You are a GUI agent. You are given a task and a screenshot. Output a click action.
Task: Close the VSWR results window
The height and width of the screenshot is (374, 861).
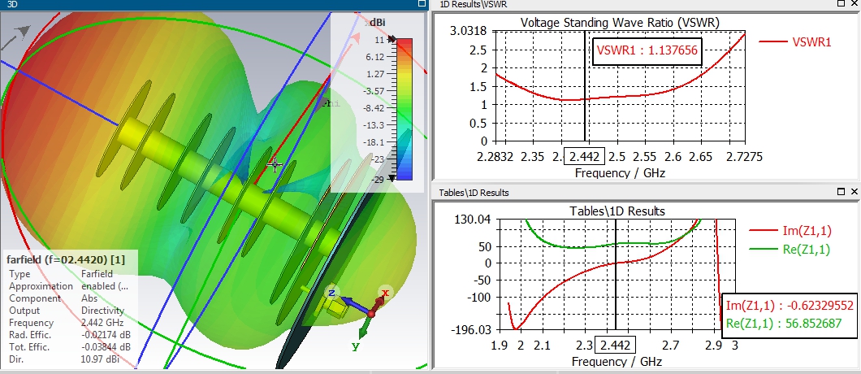855,3
